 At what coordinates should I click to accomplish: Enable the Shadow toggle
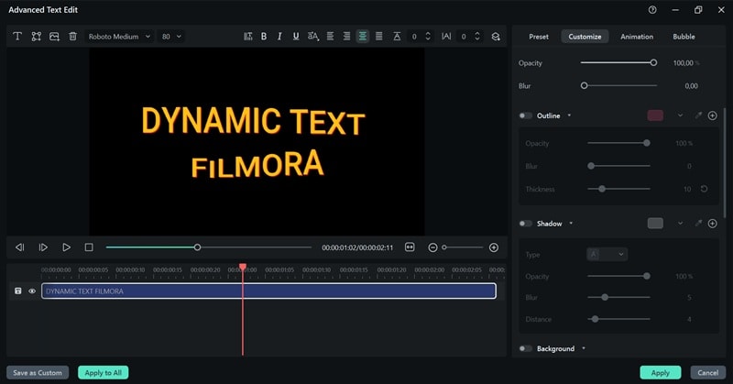pyautogui.click(x=525, y=224)
